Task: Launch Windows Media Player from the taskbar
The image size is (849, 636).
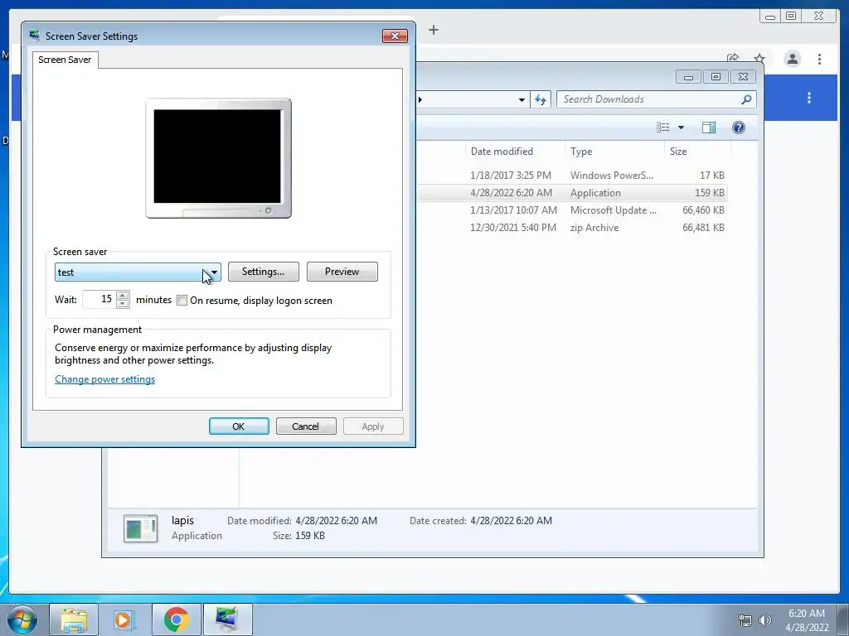Action: [125, 619]
